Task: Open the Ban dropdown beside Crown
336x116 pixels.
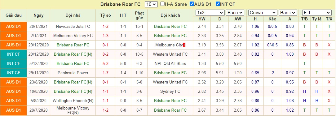Action: tap(288, 13)
